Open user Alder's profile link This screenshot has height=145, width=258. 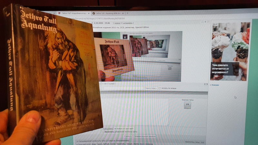94,144
